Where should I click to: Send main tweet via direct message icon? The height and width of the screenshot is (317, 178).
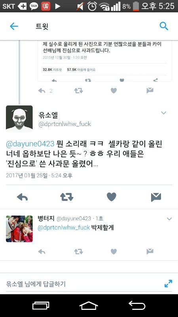pos(156,197)
